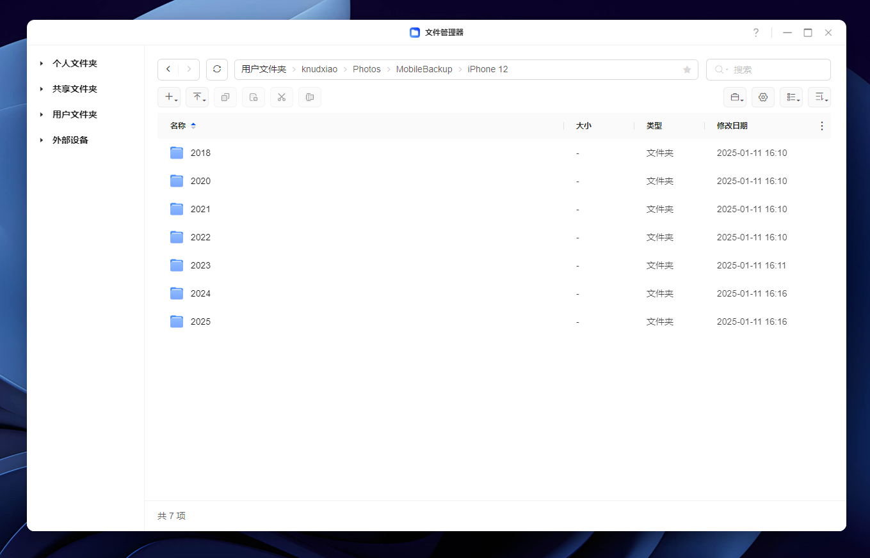Viewport: 870px width, 558px height.
Task: Select 个人文件夹 in the sidebar
Action: [x=75, y=63]
